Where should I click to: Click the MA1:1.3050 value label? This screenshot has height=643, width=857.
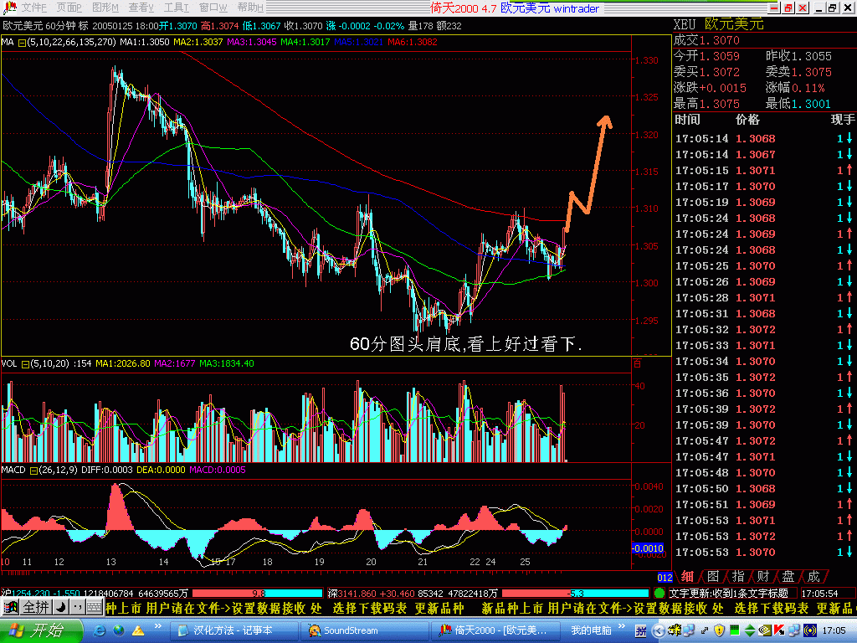tap(144, 42)
